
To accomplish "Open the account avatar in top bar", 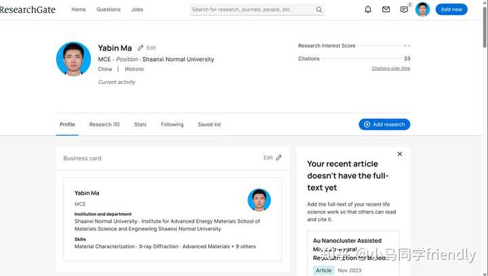I will pos(423,9).
